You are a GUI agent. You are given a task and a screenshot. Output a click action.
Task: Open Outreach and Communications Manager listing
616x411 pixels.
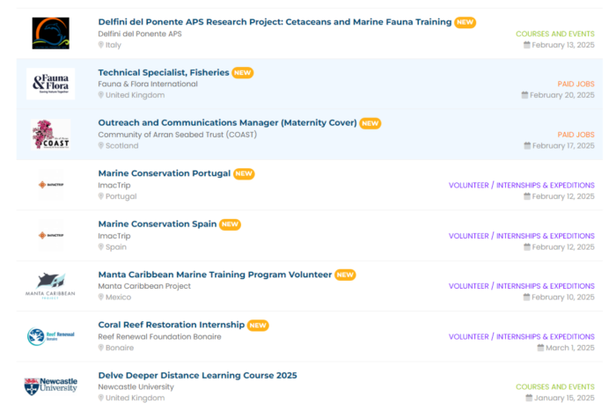pos(227,123)
